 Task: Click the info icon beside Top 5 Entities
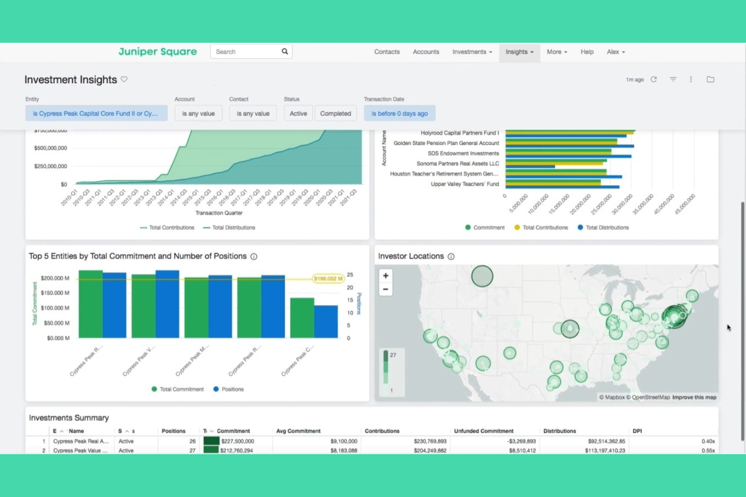coord(254,256)
